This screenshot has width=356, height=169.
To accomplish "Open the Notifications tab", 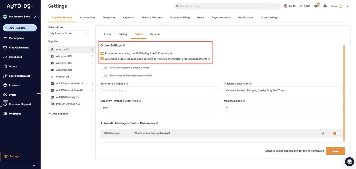I will tap(246, 17).
